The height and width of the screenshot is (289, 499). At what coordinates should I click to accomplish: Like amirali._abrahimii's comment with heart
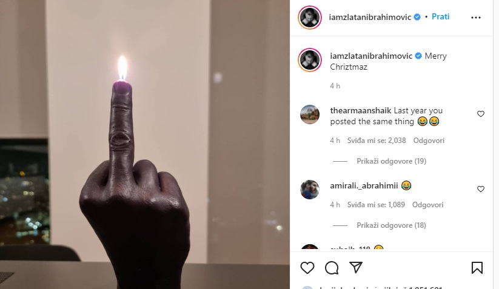(481, 189)
